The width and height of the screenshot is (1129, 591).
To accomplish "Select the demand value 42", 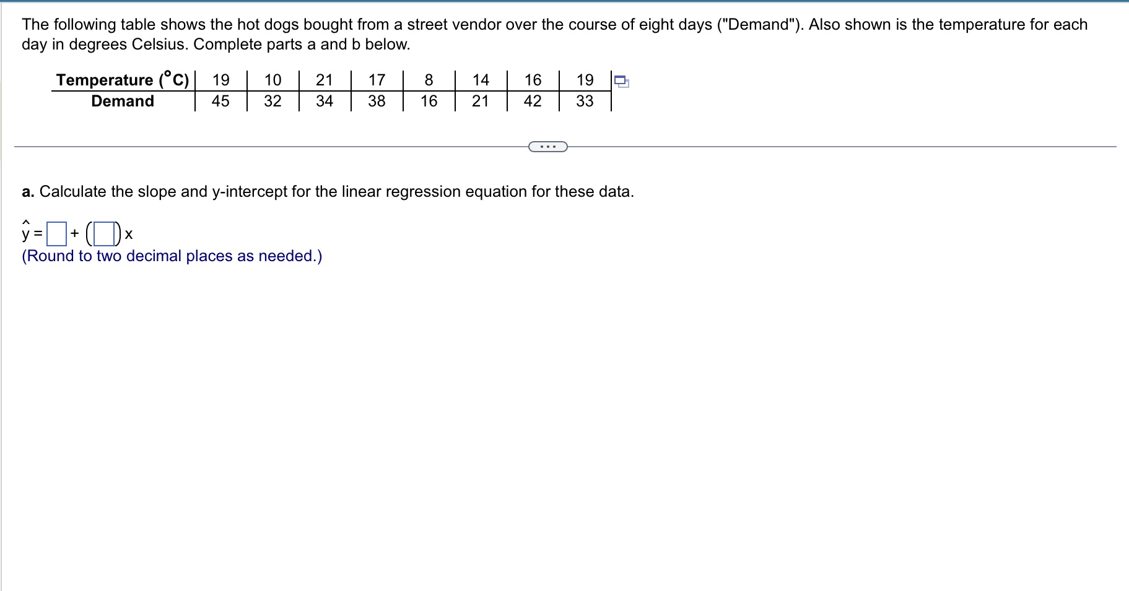I will [x=531, y=101].
